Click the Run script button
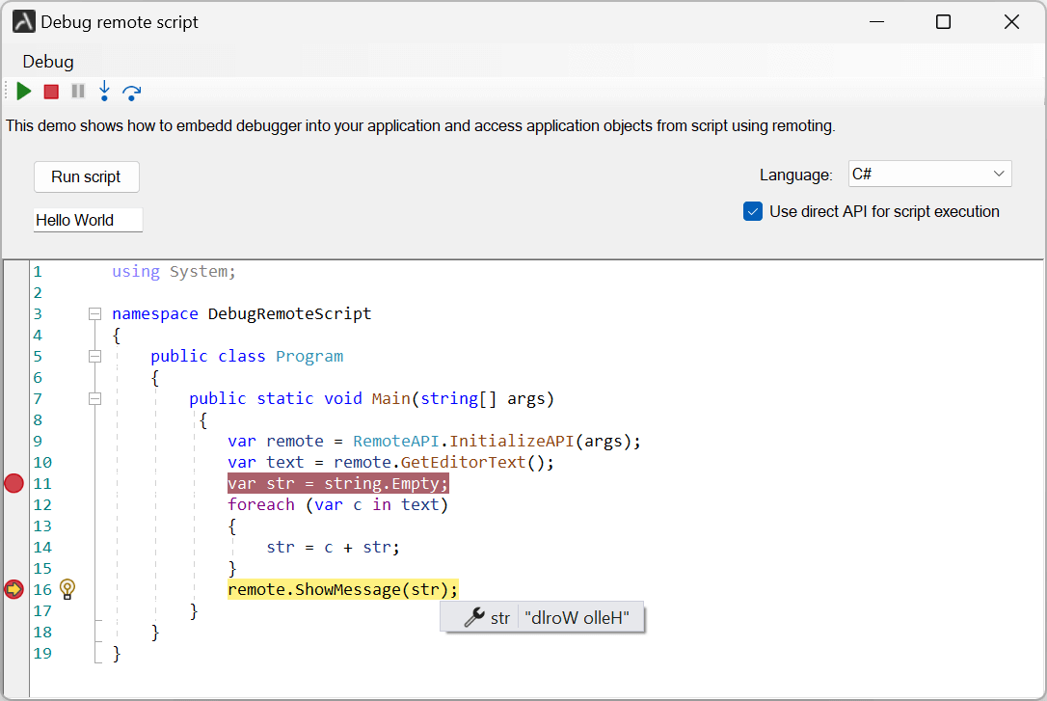Screen dimensions: 1047x701 click(x=86, y=176)
